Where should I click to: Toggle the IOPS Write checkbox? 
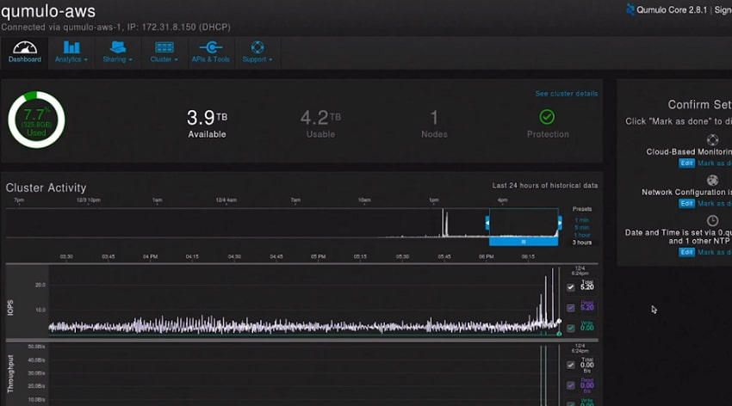(570, 329)
